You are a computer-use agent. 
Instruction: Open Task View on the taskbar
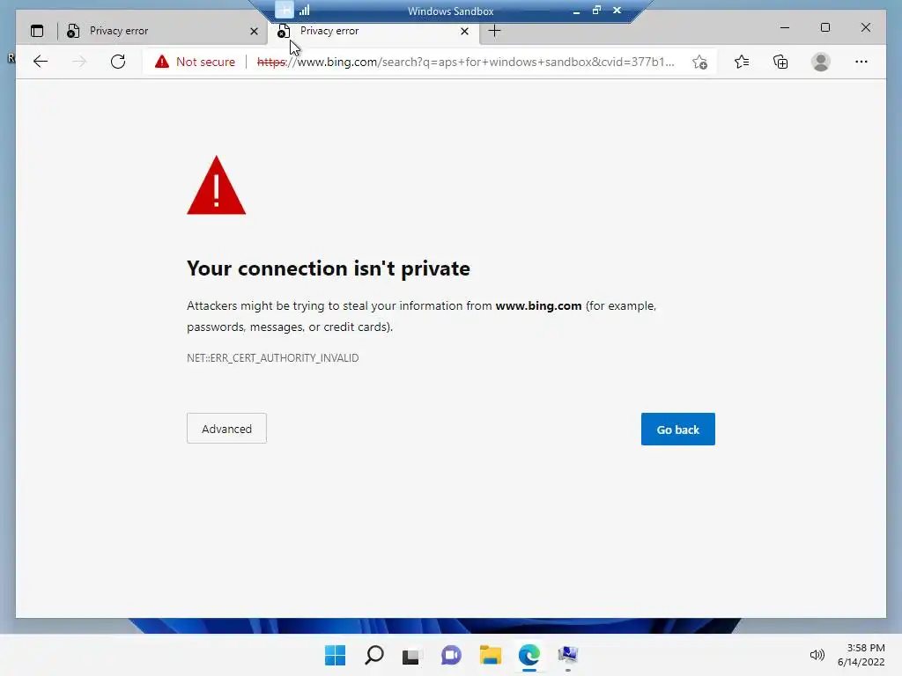coord(411,655)
